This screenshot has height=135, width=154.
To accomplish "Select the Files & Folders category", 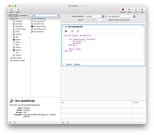I will click(21, 29).
